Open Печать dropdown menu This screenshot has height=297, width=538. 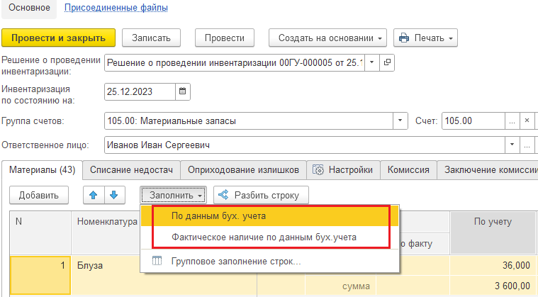pos(425,38)
